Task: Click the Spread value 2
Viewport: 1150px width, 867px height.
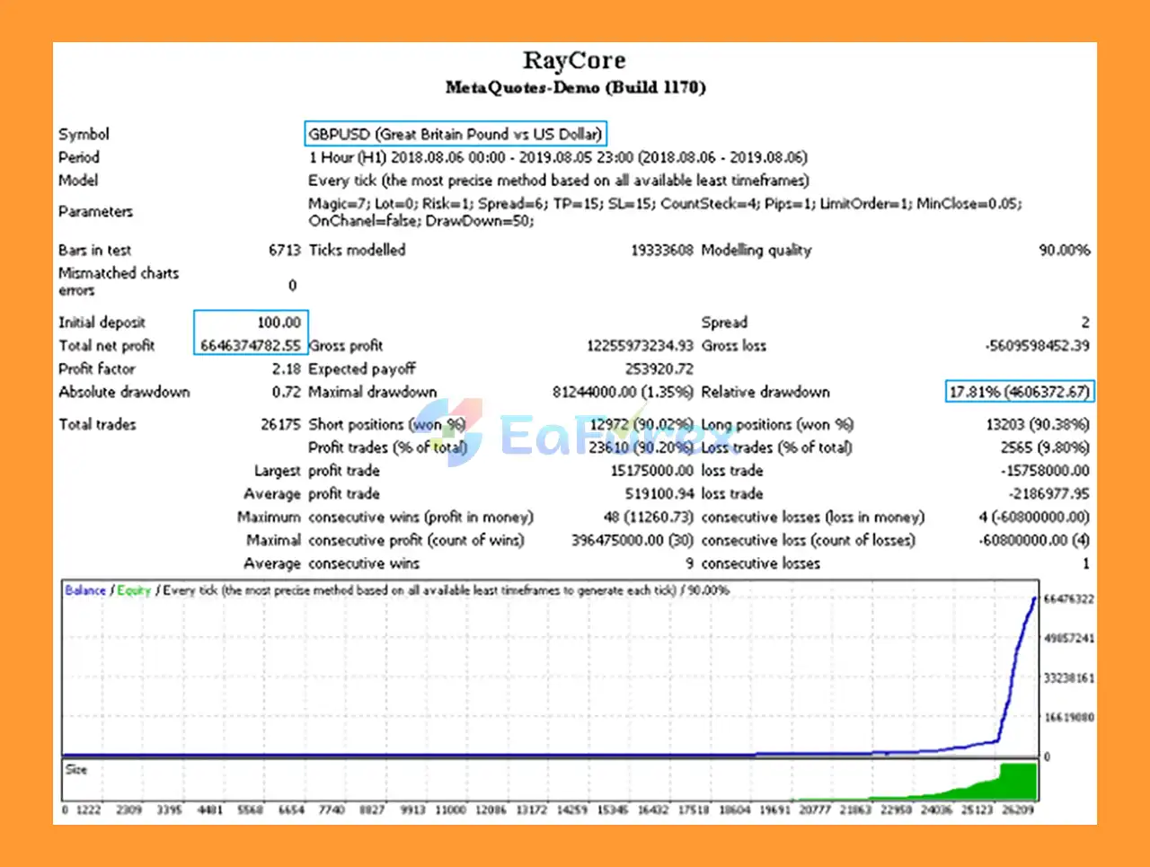Action: [1084, 322]
